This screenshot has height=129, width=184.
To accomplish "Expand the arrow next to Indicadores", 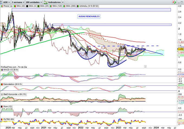I will [63, 2].
